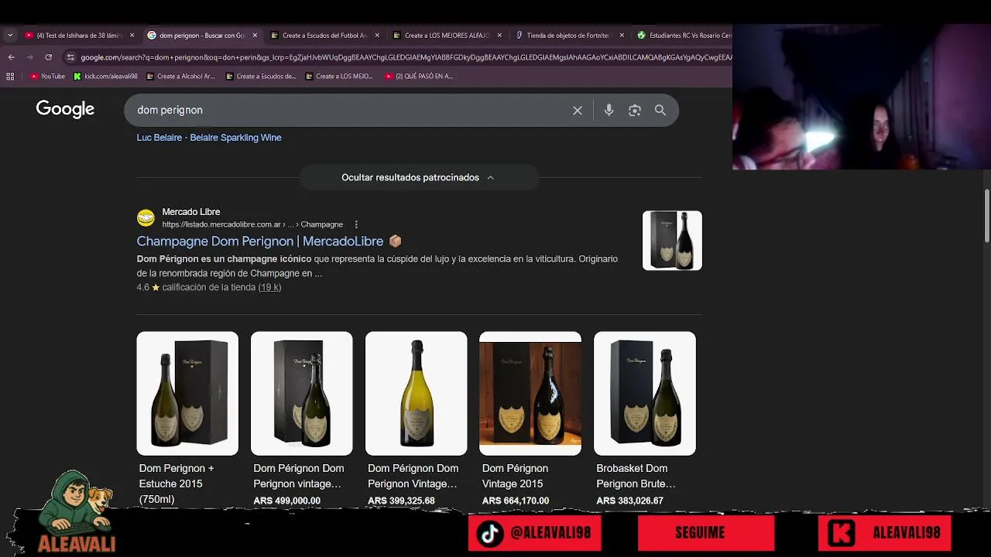
Task: Close the LOS MEJORES ALFAJORES tab
Action: pyautogui.click(x=499, y=35)
